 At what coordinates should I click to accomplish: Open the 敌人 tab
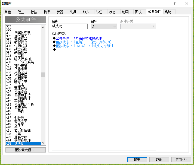click(x=88, y=12)
